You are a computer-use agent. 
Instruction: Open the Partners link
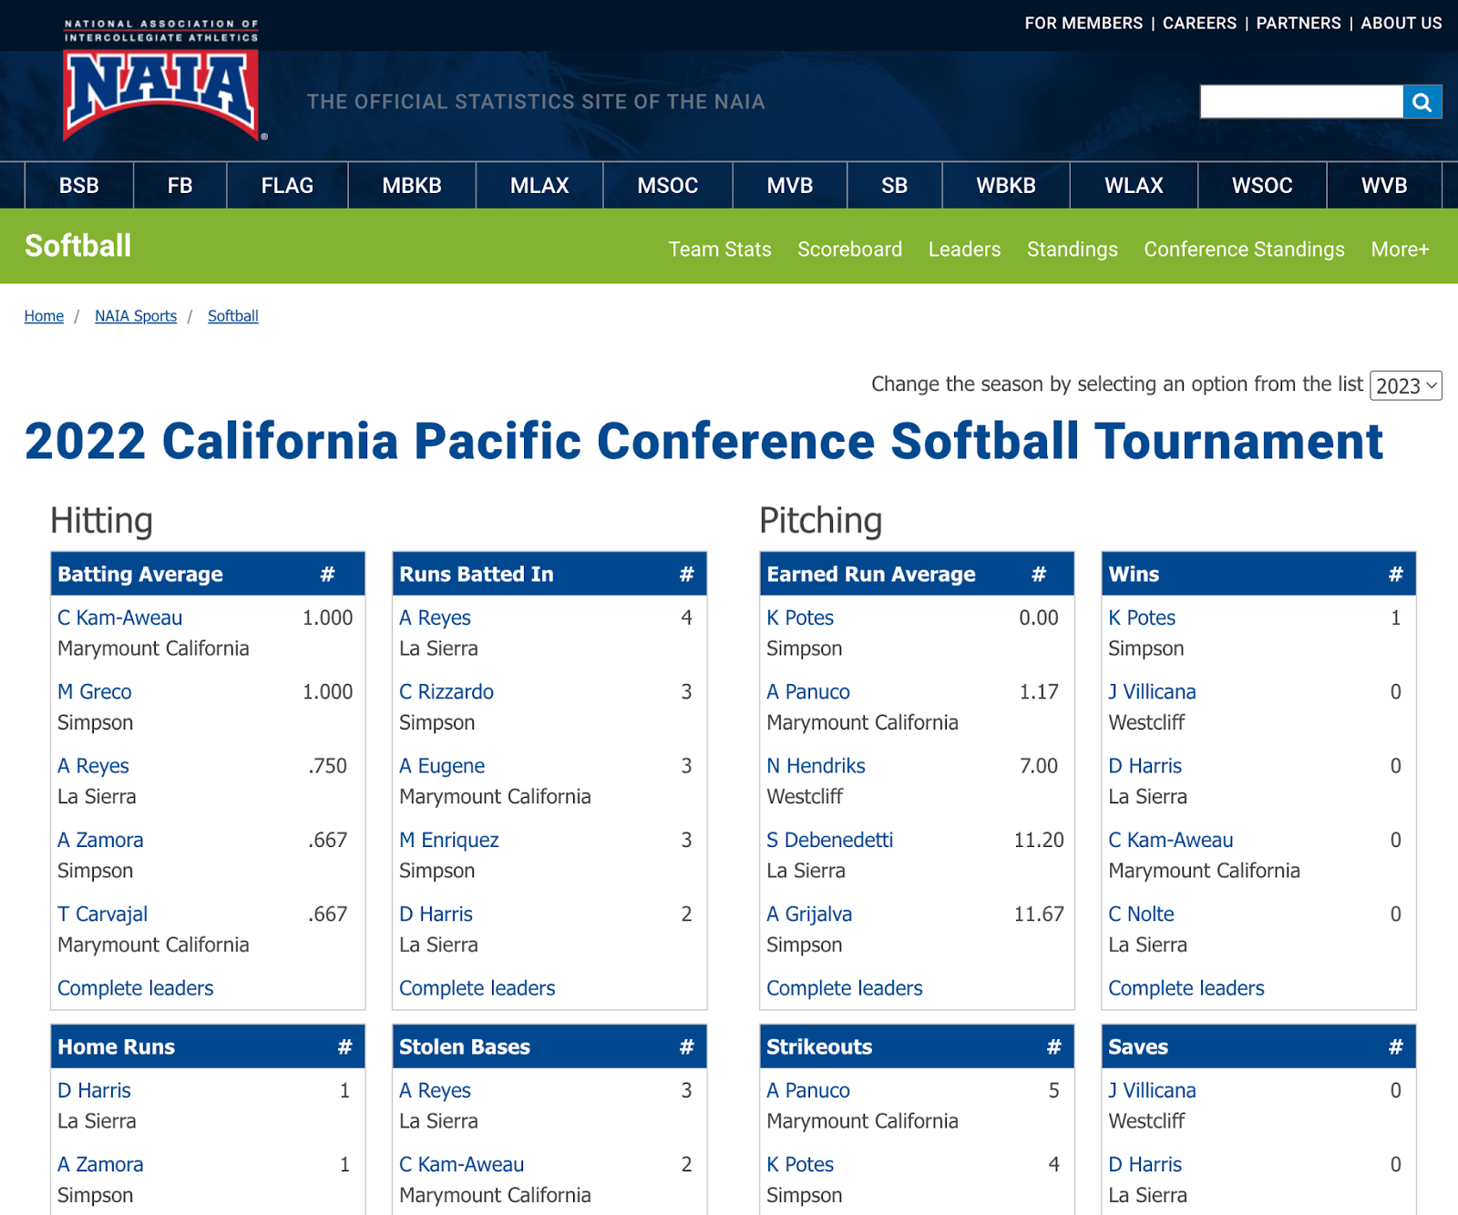point(1299,24)
